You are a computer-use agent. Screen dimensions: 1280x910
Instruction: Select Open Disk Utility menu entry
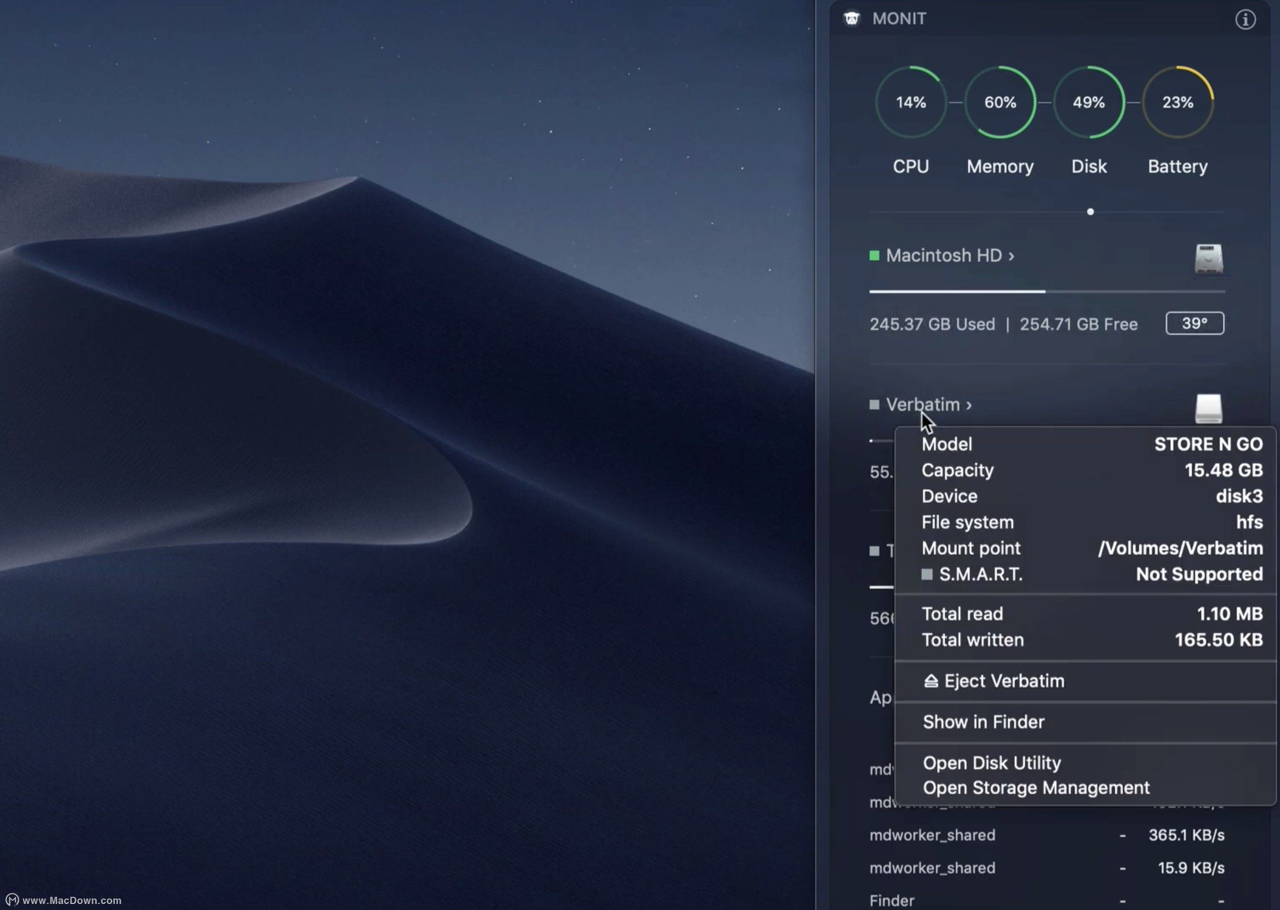991,762
